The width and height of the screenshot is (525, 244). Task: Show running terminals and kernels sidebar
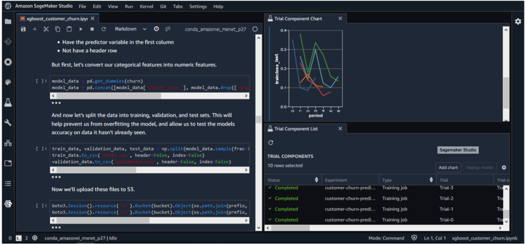tap(8, 62)
